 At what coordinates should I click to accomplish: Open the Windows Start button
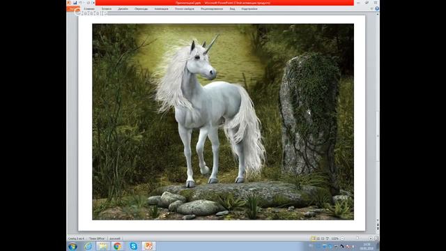click(x=72, y=246)
